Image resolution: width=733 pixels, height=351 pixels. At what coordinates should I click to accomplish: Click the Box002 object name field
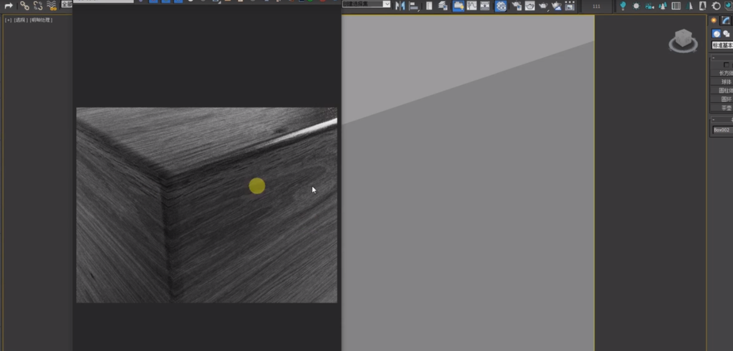tap(722, 130)
